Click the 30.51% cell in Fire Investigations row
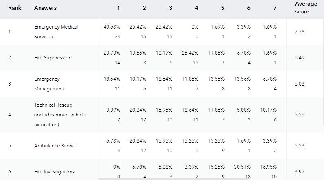 pos(242,167)
